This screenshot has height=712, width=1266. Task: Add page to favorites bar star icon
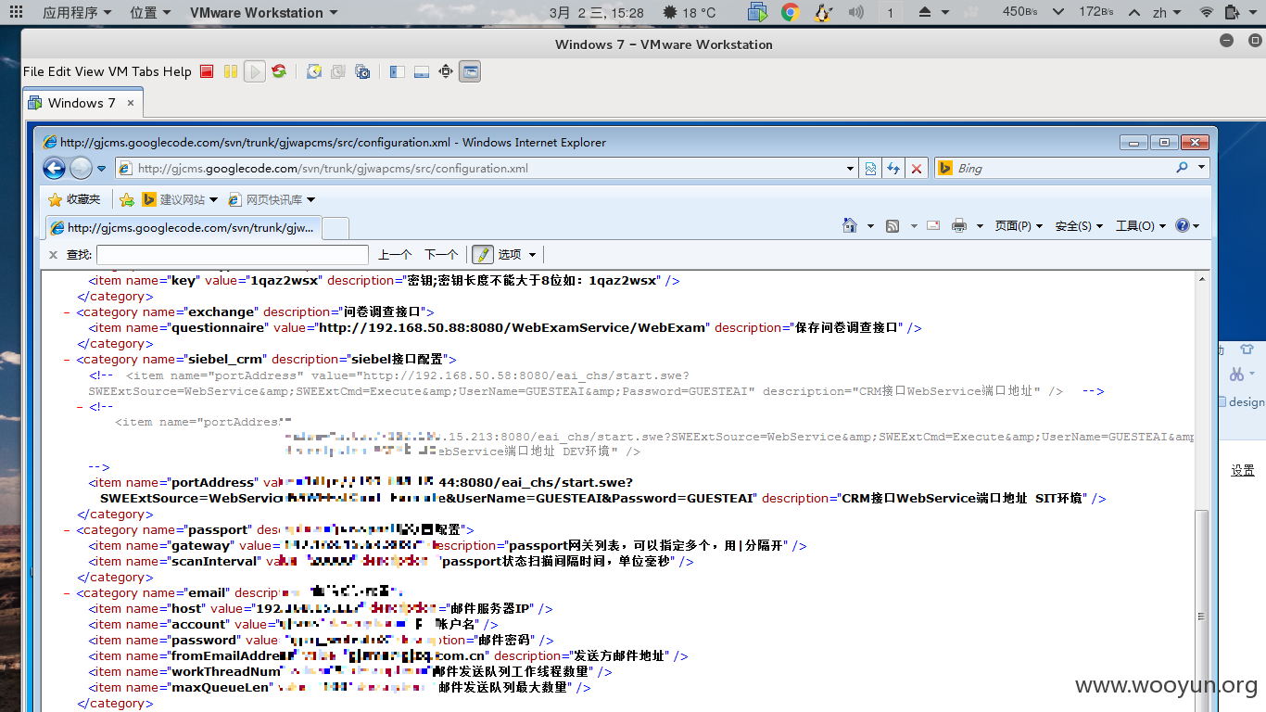point(127,199)
